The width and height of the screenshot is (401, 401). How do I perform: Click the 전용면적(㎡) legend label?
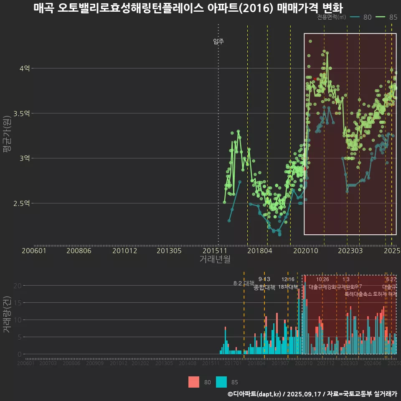click(x=331, y=17)
